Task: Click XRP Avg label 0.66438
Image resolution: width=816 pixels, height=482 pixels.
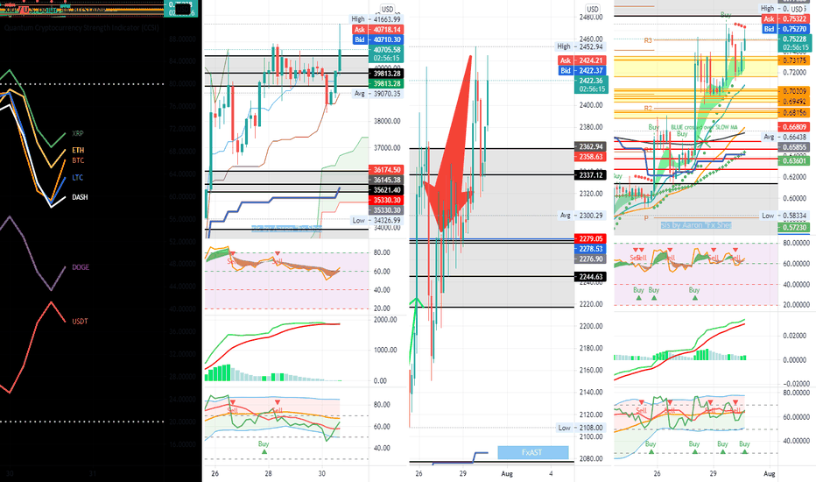Action: tap(785, 137)
